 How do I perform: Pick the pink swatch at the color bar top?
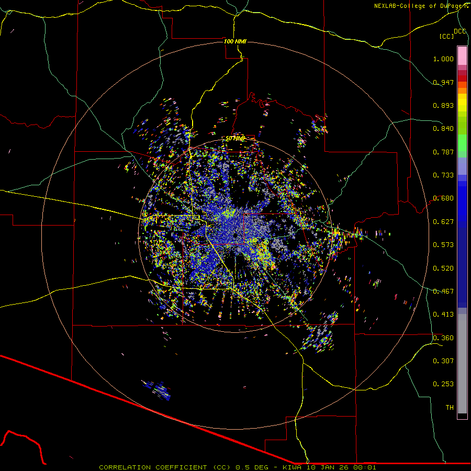pyautogui.click(x=462, y=55)
